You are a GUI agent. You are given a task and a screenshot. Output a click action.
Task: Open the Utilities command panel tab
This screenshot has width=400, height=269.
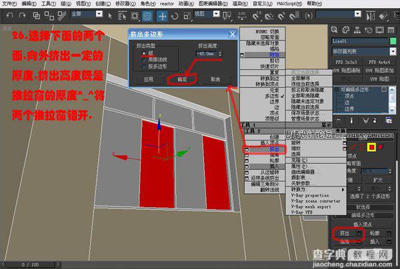click(391, 31)
